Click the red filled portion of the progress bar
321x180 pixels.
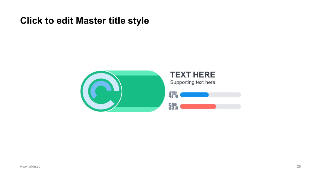click(x=198, y=106)
